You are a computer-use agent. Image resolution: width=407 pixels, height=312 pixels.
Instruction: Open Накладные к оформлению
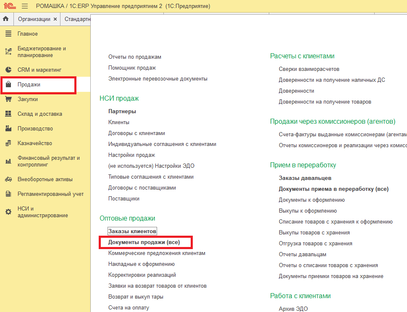click(x=142, y=264)
